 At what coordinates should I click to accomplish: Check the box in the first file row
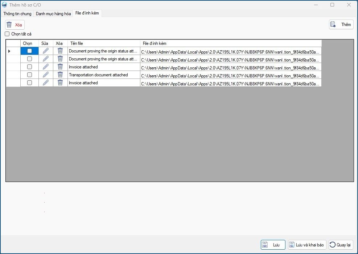(30, 51)
